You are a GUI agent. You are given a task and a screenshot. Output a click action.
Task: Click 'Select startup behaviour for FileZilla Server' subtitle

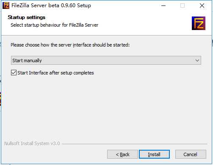click(x=55, y=25)
